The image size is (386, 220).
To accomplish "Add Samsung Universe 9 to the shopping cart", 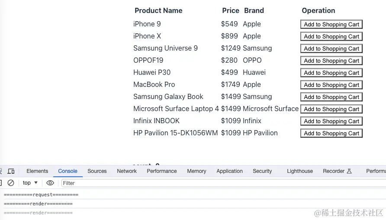I will click(x=331, y=48).
